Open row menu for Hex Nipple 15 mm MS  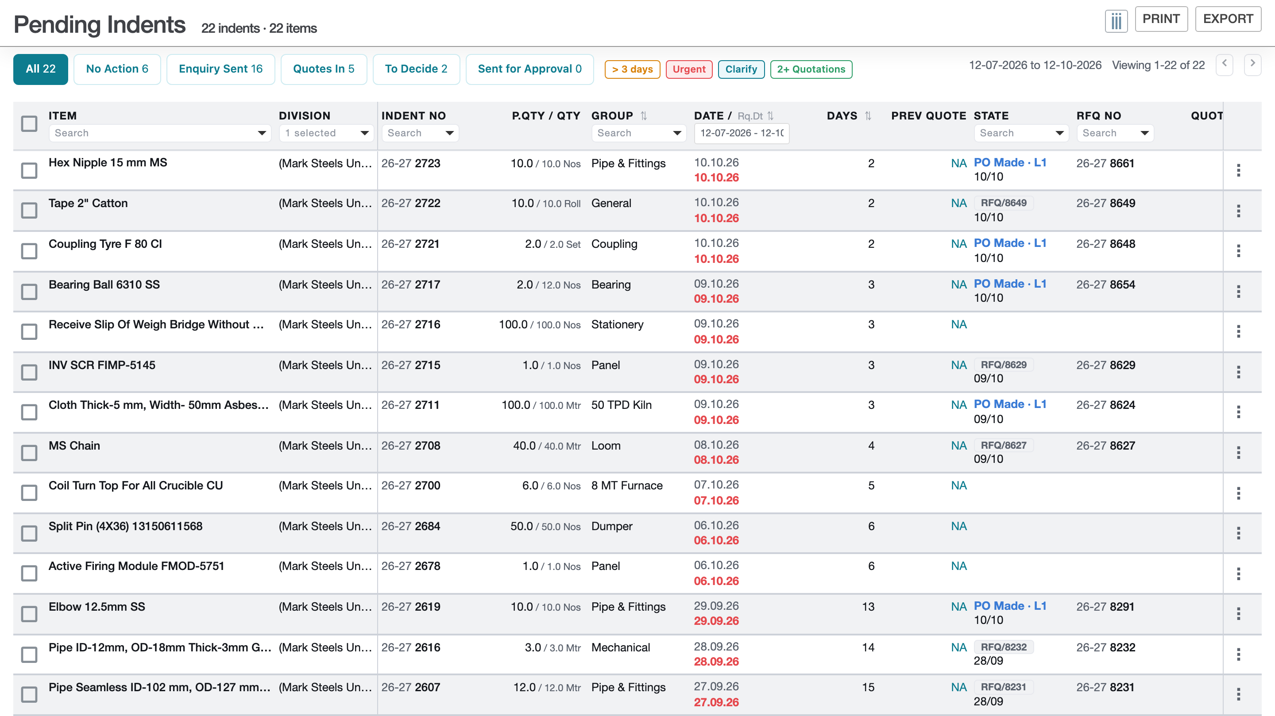click(1238, 170)
